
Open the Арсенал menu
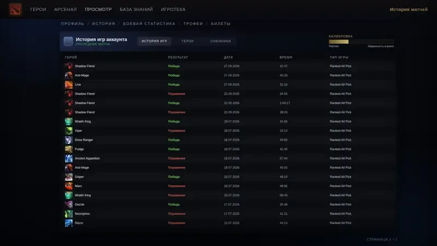[65, 9]
